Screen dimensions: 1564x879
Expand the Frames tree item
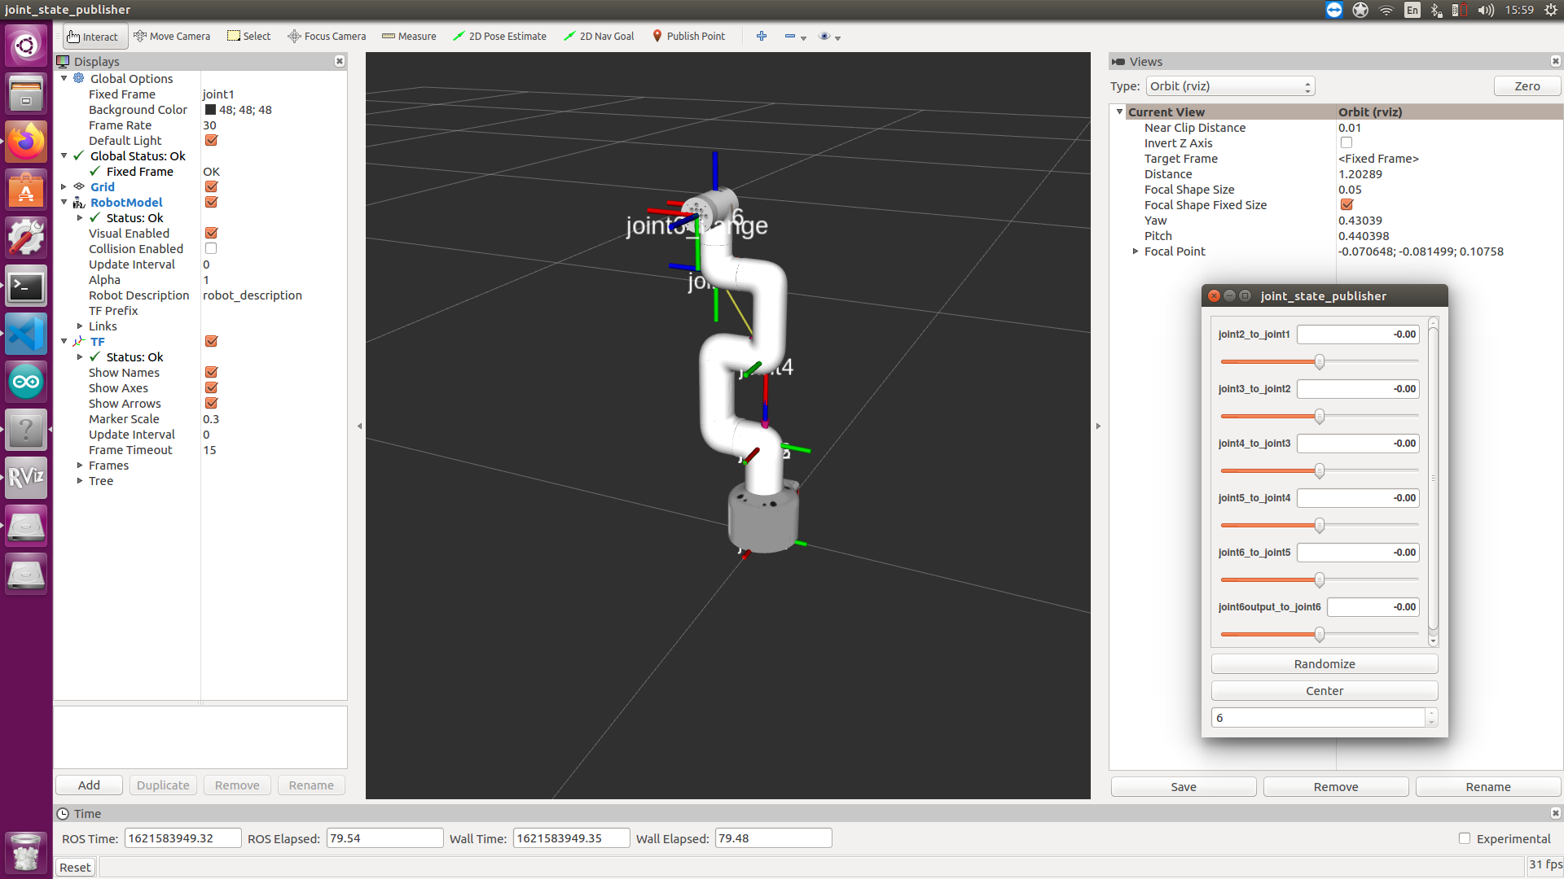(x=80, y=465)
